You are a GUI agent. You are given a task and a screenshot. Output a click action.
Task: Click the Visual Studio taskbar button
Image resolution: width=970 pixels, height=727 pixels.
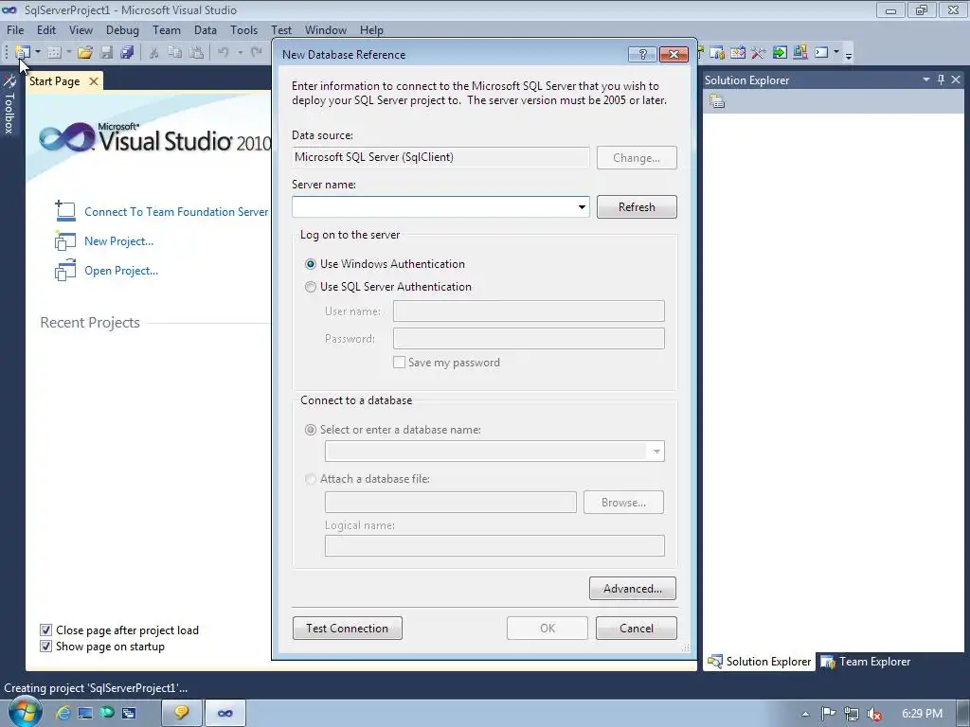[x=225, y=714]
